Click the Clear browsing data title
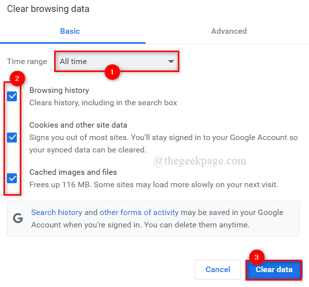This screenshot has height=287, width=309. [x=48, y=9]
